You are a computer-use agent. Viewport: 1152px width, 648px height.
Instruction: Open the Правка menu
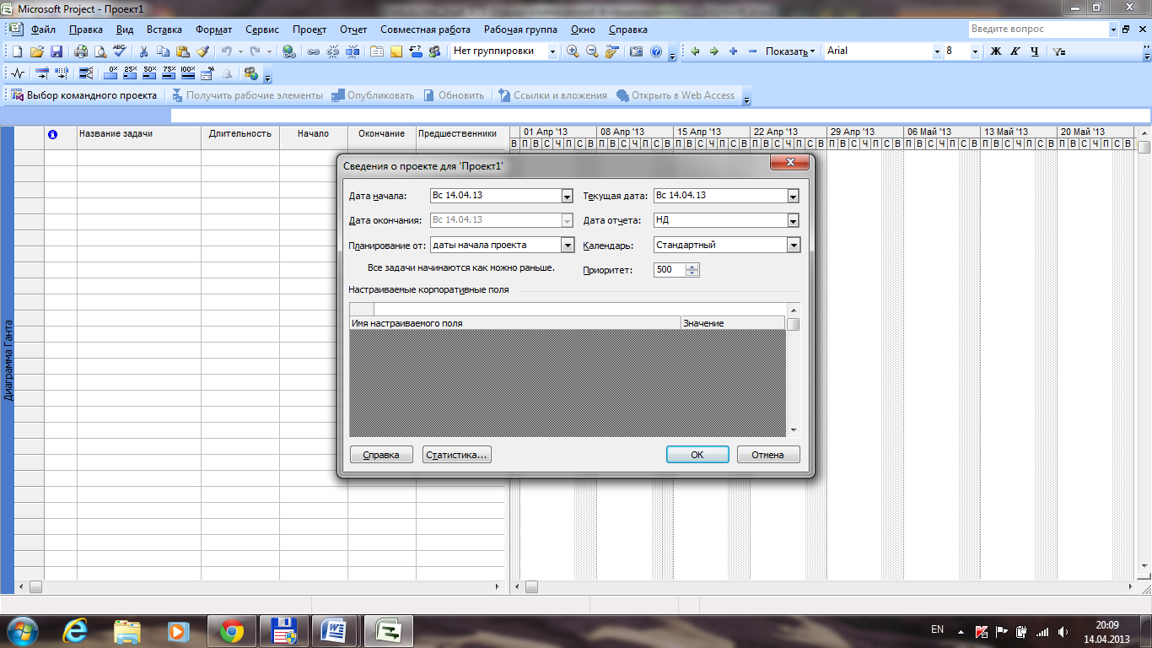[86, 30]
